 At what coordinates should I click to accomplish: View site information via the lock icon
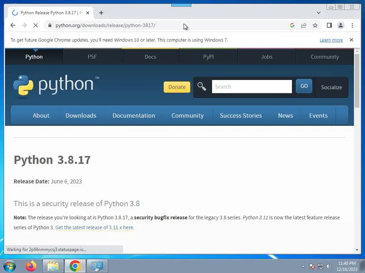(x=50, y=25)
